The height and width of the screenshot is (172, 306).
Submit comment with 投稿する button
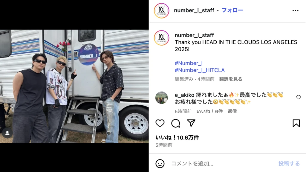coord(289,164)
